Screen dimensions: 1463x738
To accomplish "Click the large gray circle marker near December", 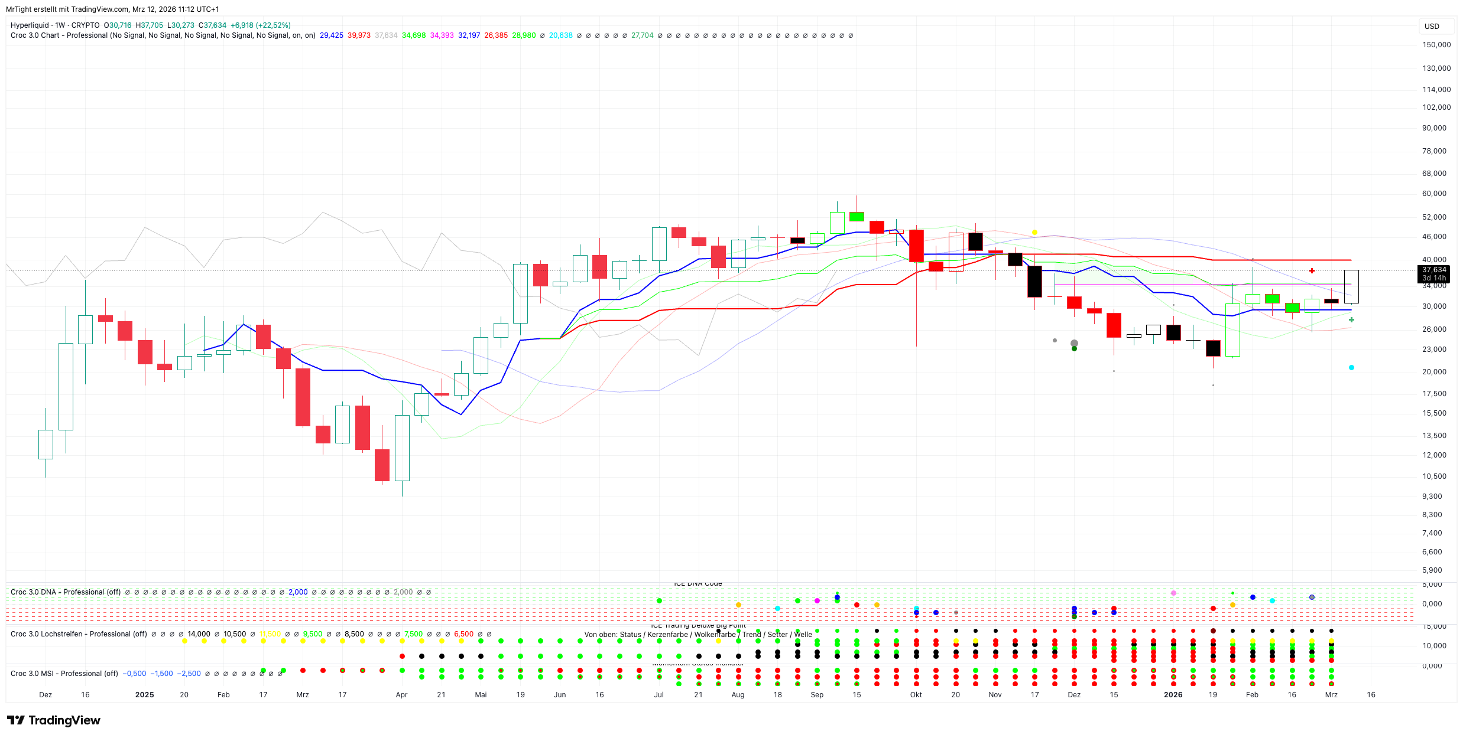I will click(1074, 343).
